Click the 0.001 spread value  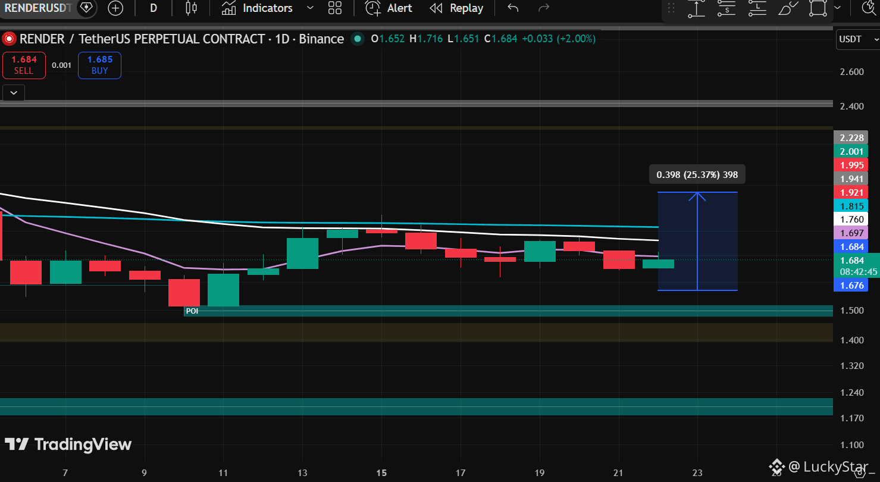pos(61,65)
